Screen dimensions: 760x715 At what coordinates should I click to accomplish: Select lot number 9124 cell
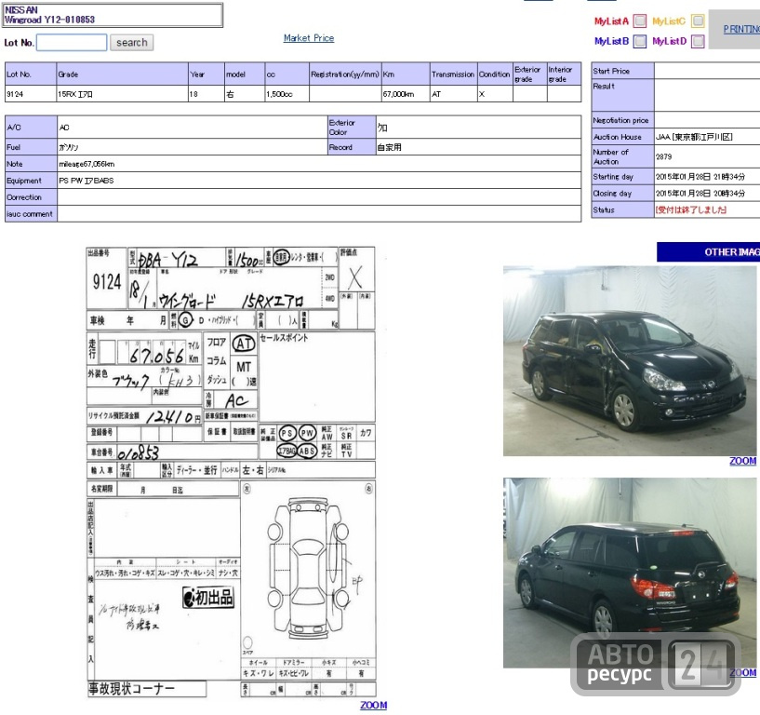(31, 94)
